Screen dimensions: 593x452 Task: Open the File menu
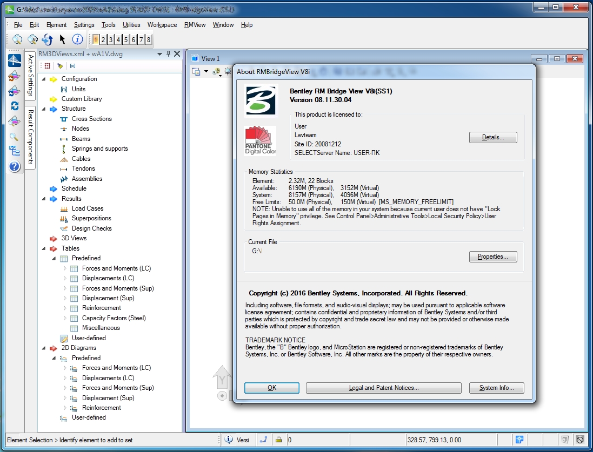(18, 25)
